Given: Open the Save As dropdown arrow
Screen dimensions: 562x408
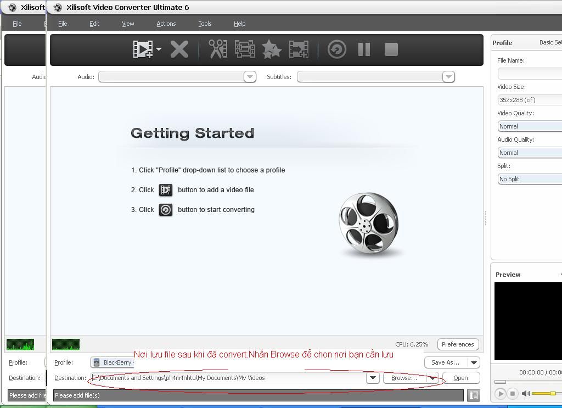Looking at the screenshot, I should (x=474, y=362).
